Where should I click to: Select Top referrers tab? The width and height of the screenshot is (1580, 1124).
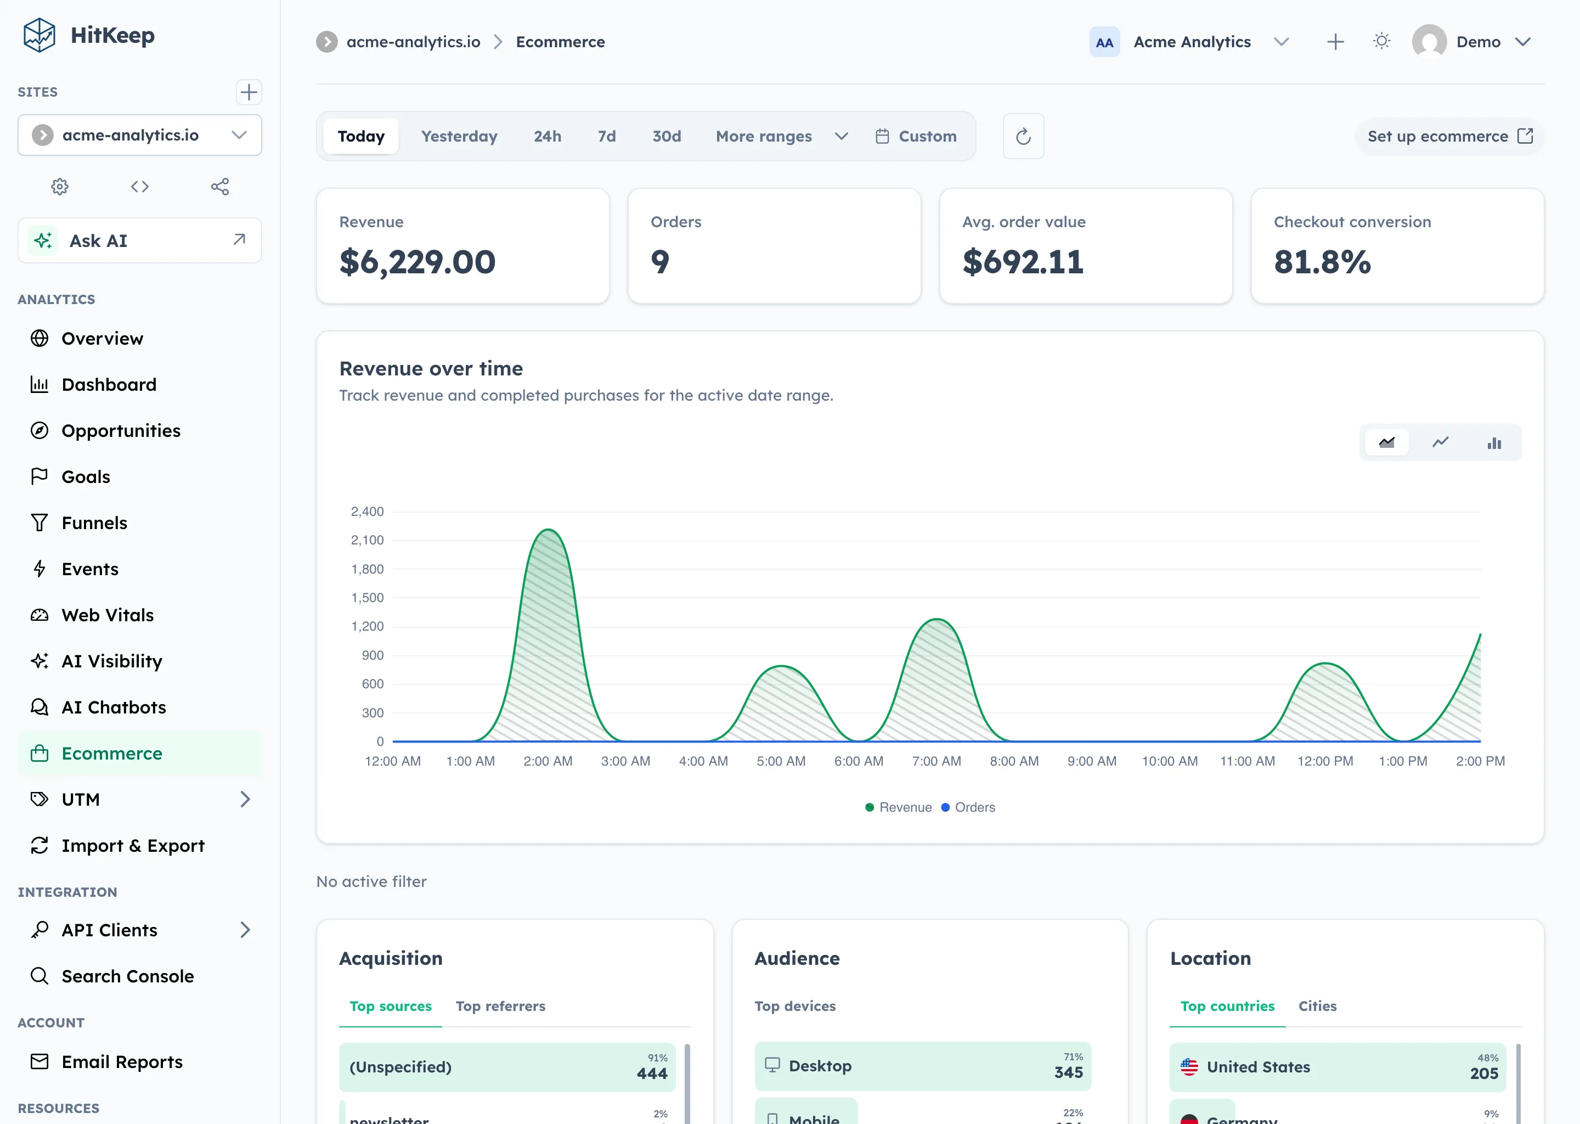click(x=500, y=1005)
